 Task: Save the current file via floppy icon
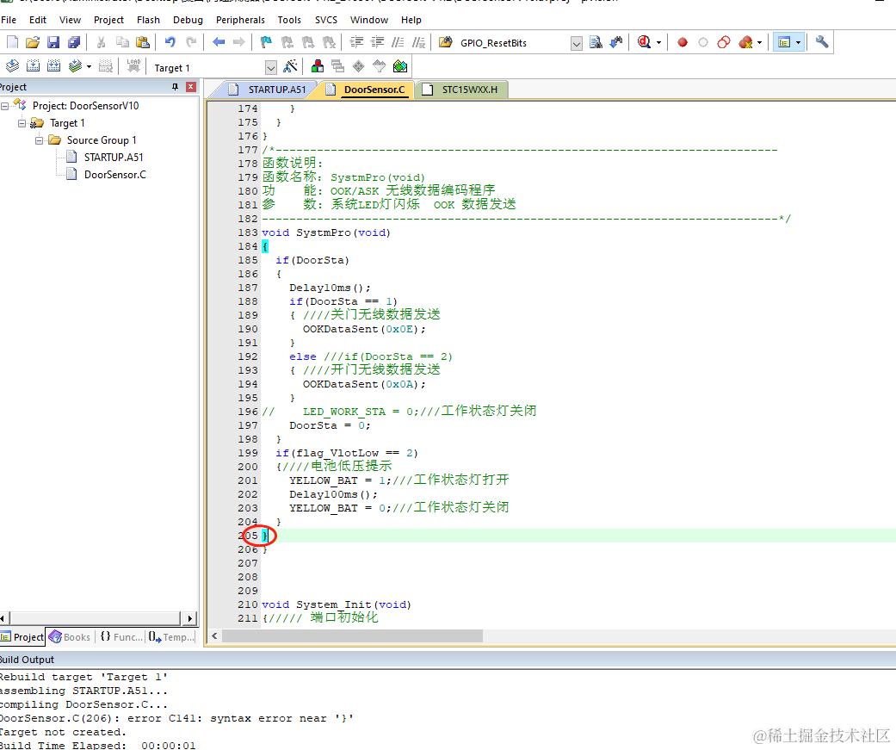[x=53, y=42]
